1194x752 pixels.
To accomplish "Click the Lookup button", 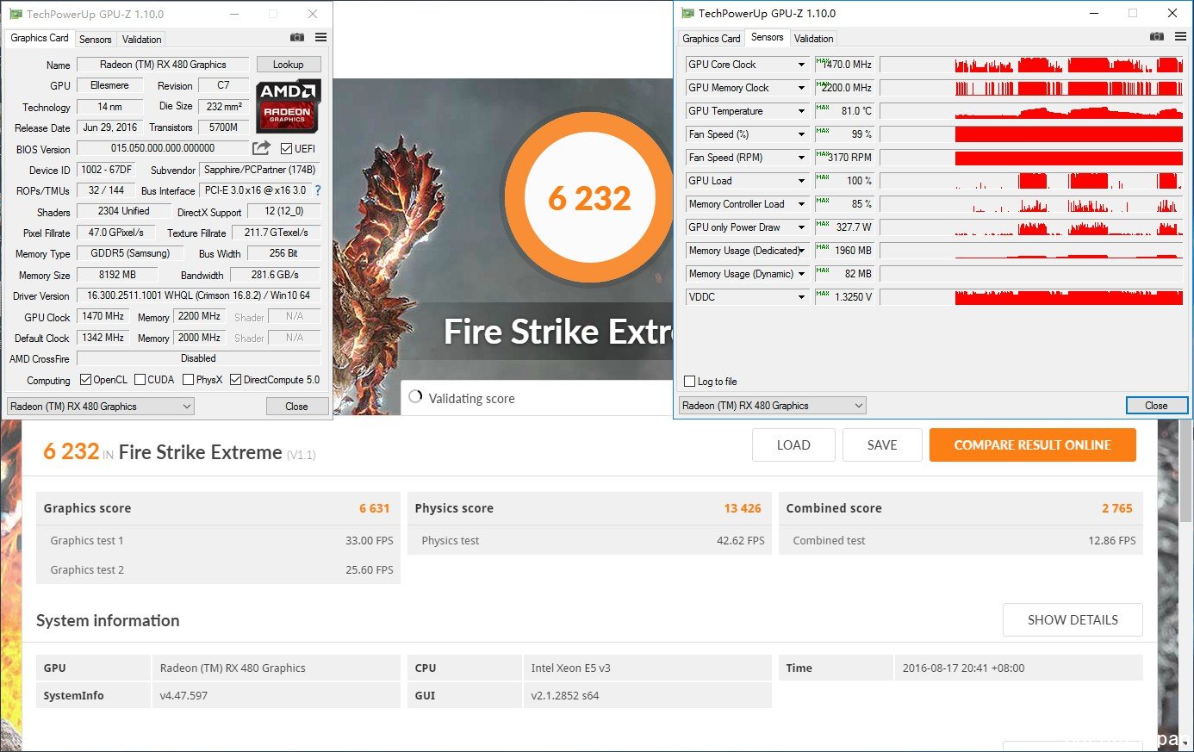I will pyautogui.click(x=289, y=65).
